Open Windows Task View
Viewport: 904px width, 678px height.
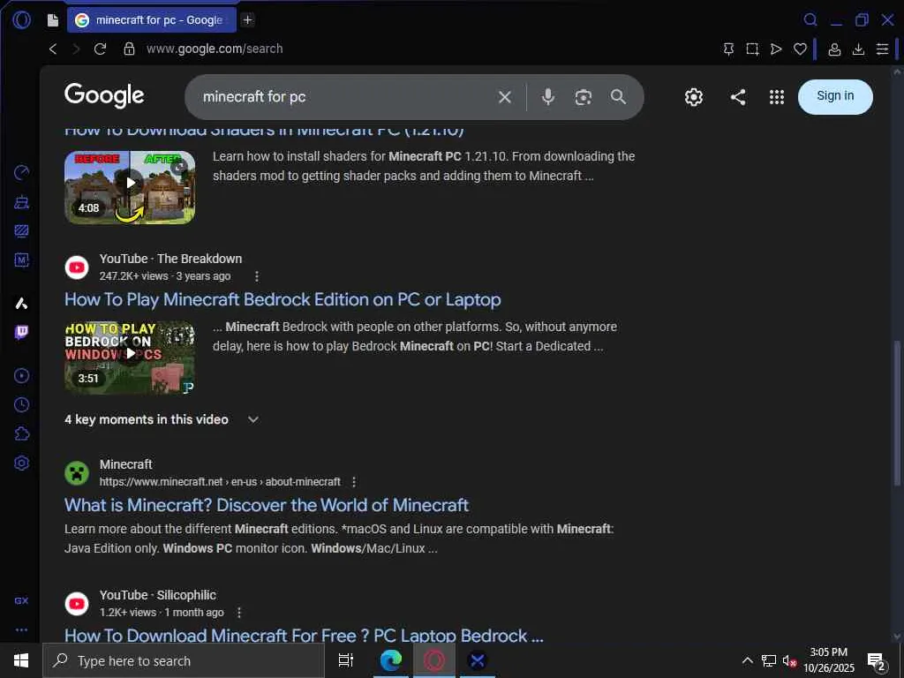click(x=346, y=660)
